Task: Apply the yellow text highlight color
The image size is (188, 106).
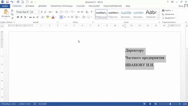Action: (48, 17)
